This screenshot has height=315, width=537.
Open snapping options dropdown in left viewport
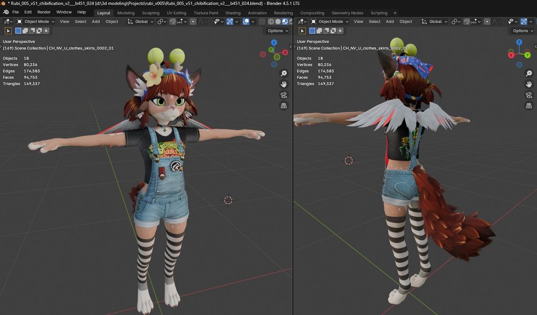182,21
